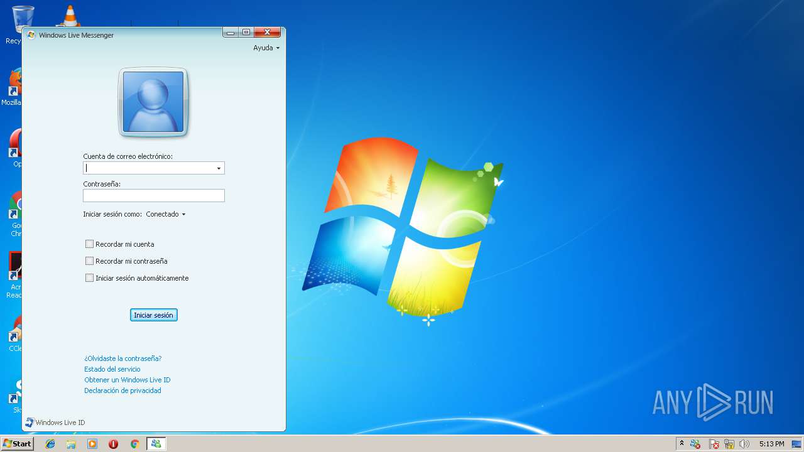Select Messenger taskbar button
804x452 pixels.
pyautogui.click(x=156, y=444)
